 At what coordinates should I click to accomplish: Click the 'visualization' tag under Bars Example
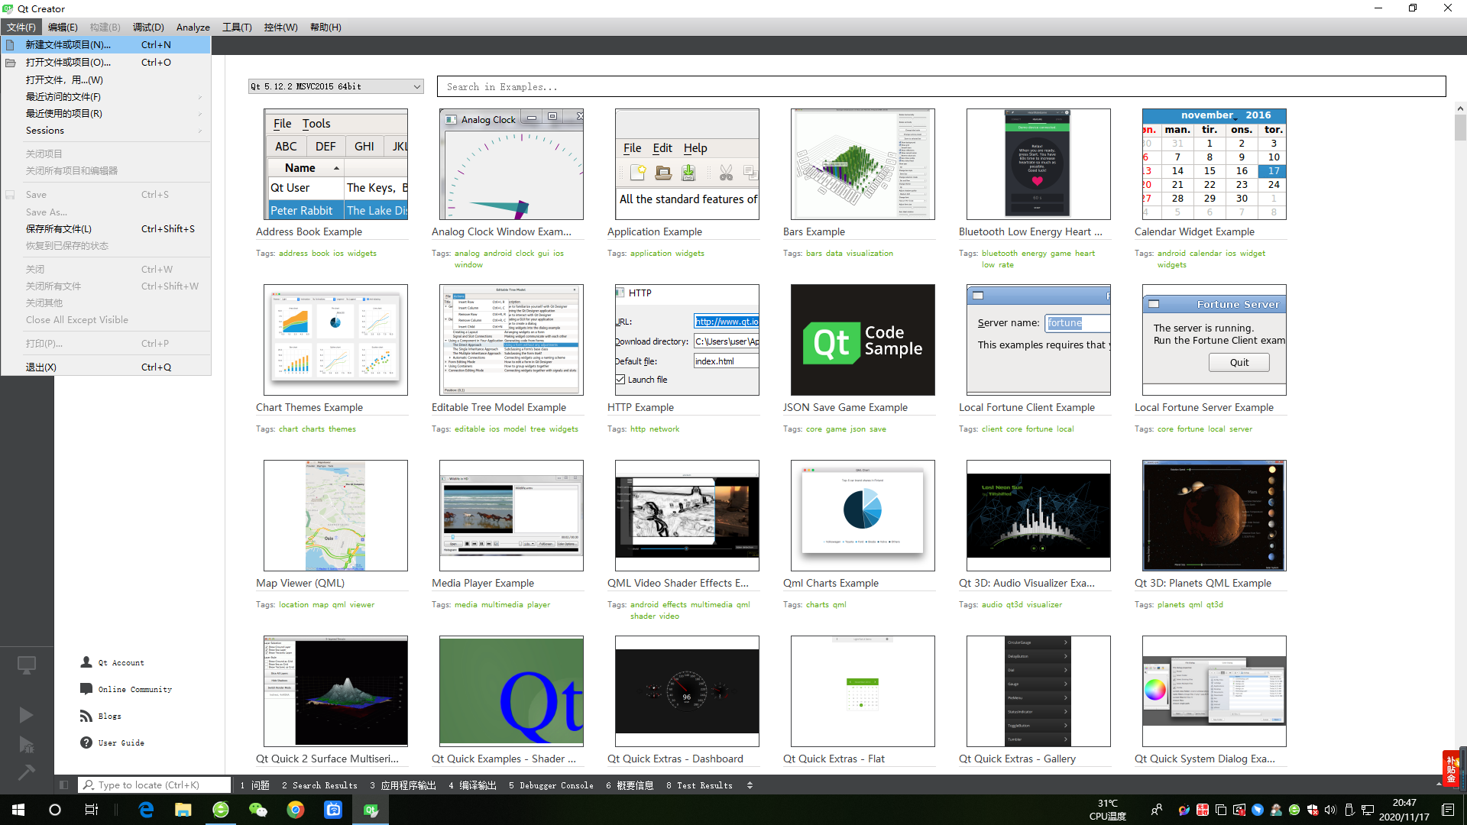pyautogui.click(x=870, y=254)
